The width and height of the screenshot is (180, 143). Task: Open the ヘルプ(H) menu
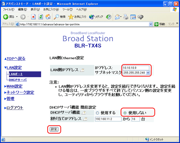(x=81, y=9)
